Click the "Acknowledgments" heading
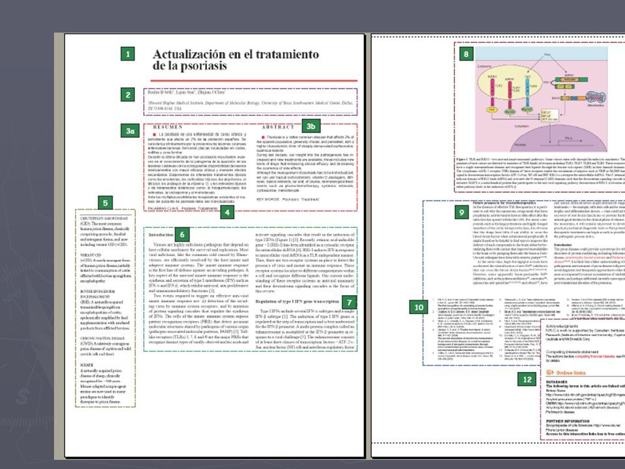 [562, 326]
